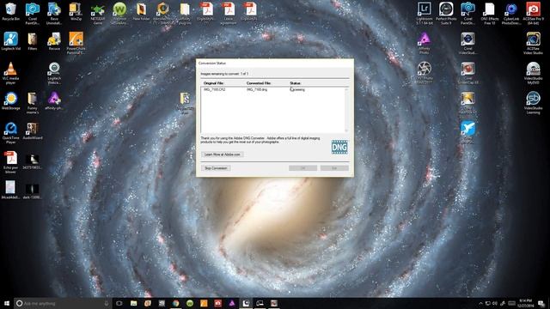Image resolution: width=550 pixels, height=309 pixels.
Task: Open the Corel ScreenCap desktop icon
Action: tap(467, 73)
